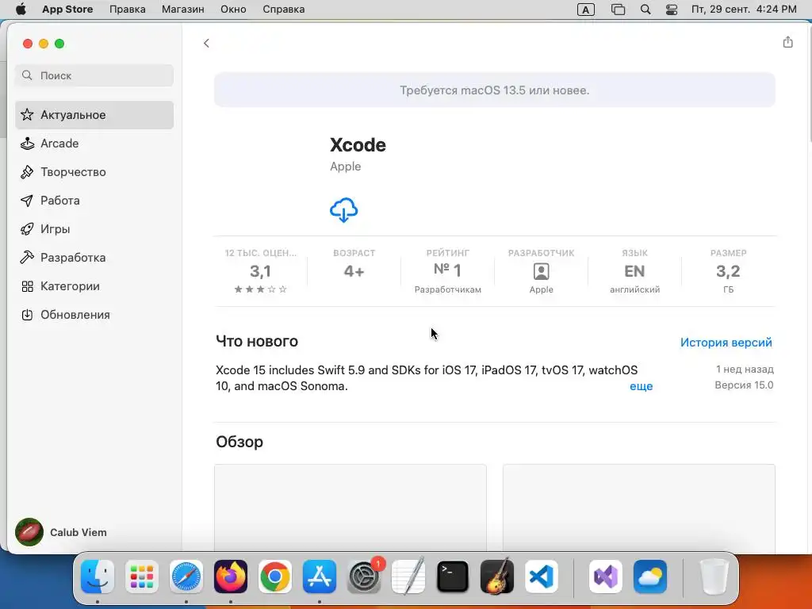Click the developer profile icon labeled Apple
This screenshot has width=812, height=609.
click(x=541, y=271)
